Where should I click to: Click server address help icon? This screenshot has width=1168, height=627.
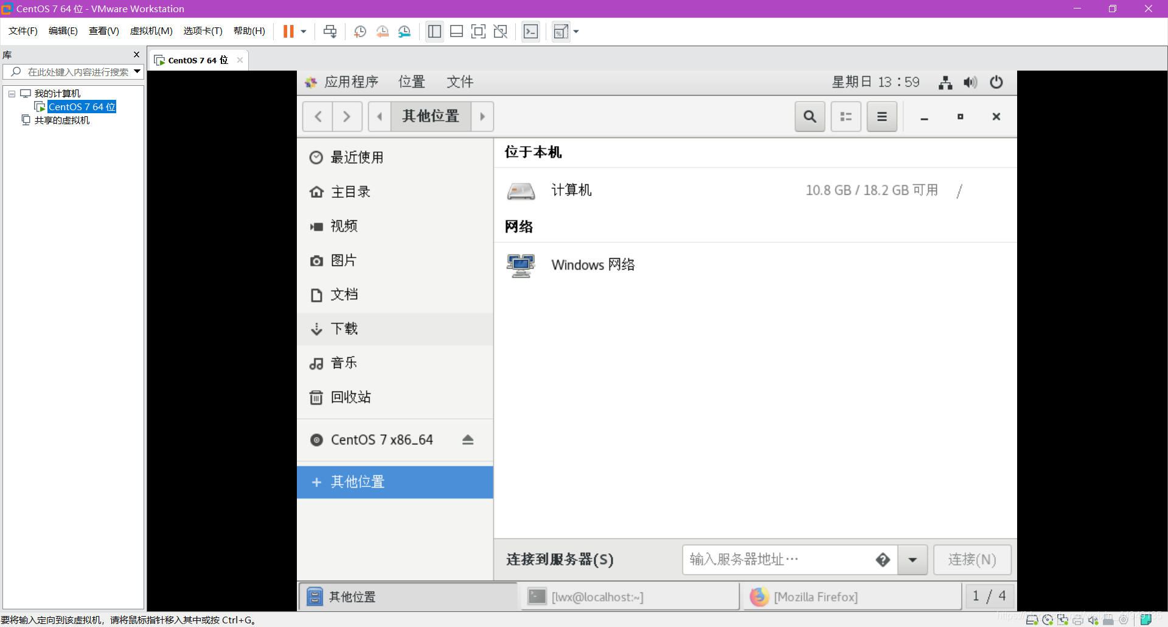coord(883,559)
